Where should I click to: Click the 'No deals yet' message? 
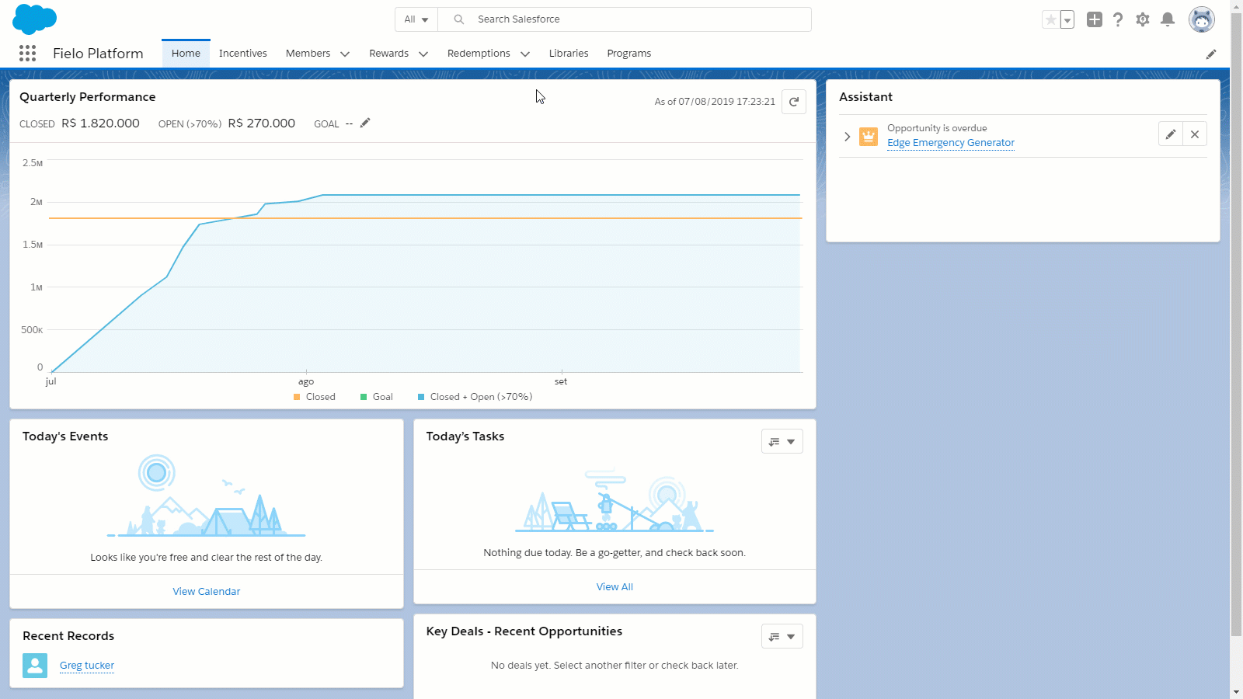click(x=615, y=666)
